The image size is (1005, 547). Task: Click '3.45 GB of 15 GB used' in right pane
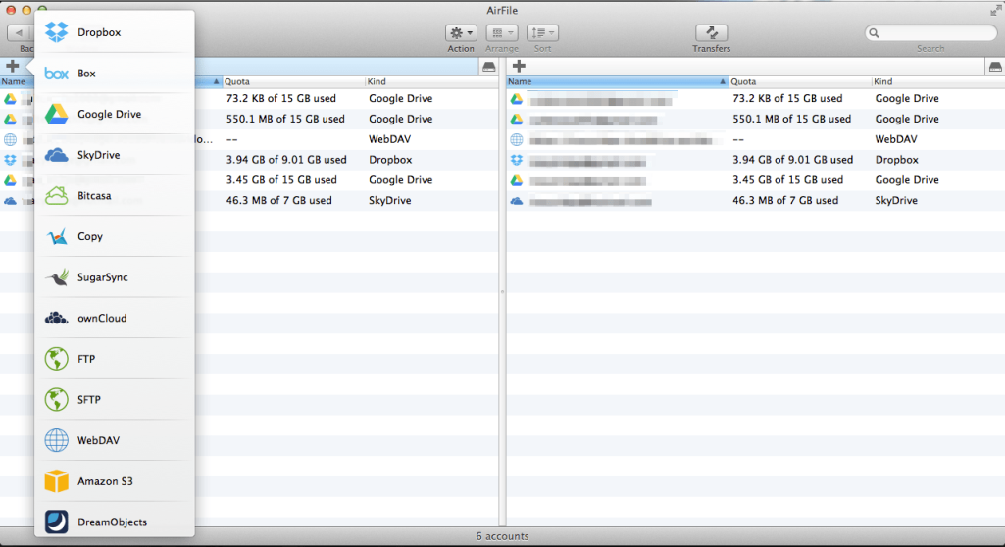pyautogui.click(x=787, y=180)
